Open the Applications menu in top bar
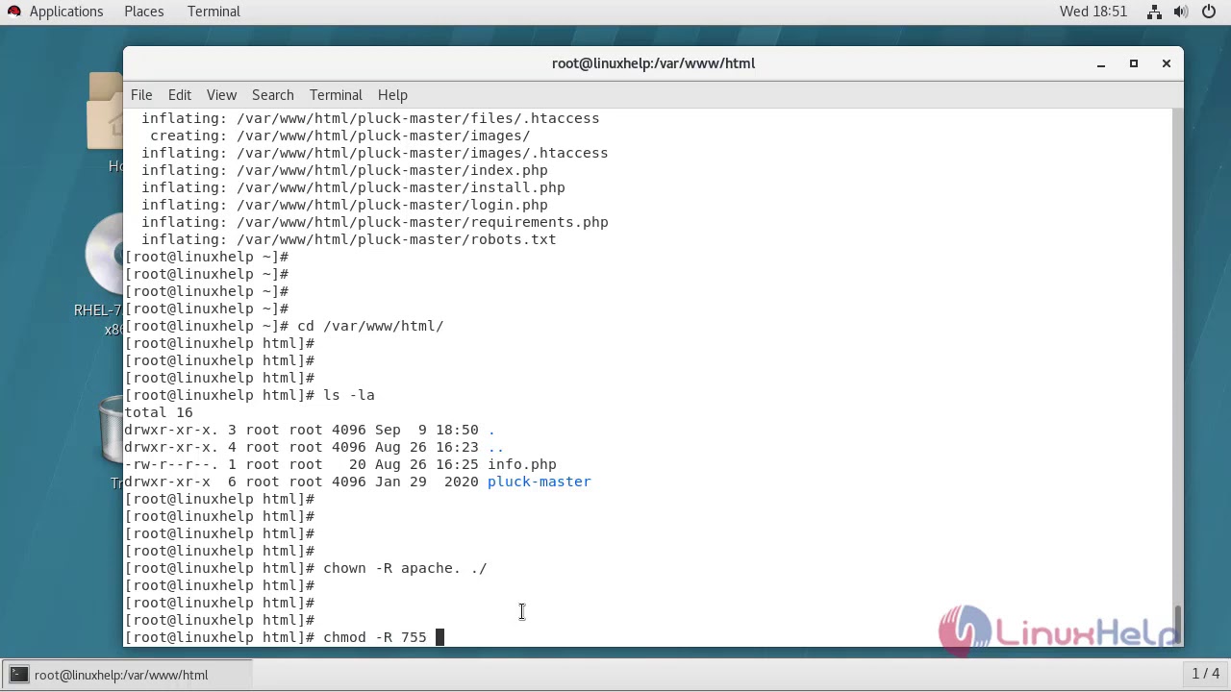Screen dimensions: 1231x692 65,12
